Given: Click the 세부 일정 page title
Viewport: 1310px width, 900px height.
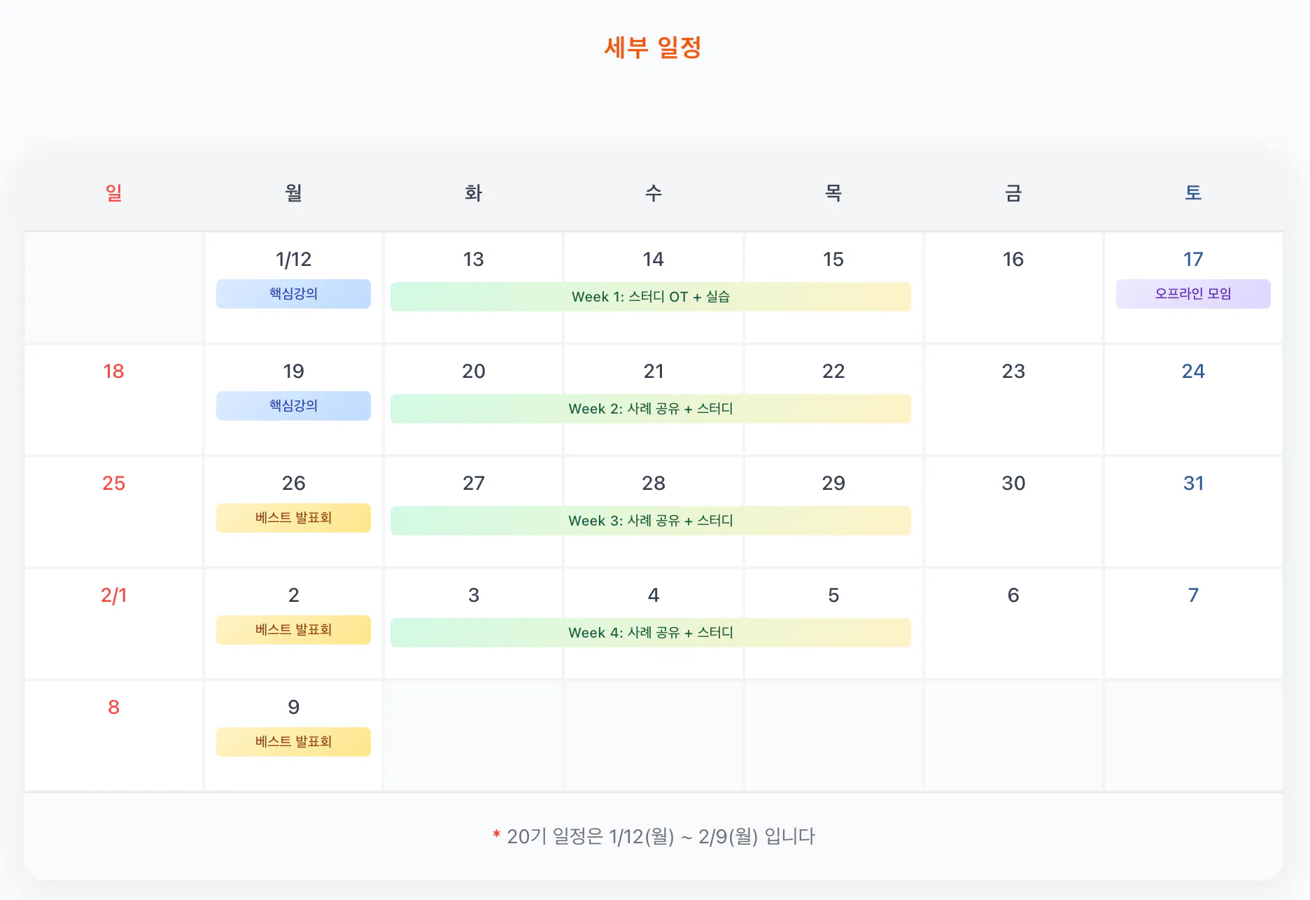Looking at the screenshot, I should (x=654, y=47).
